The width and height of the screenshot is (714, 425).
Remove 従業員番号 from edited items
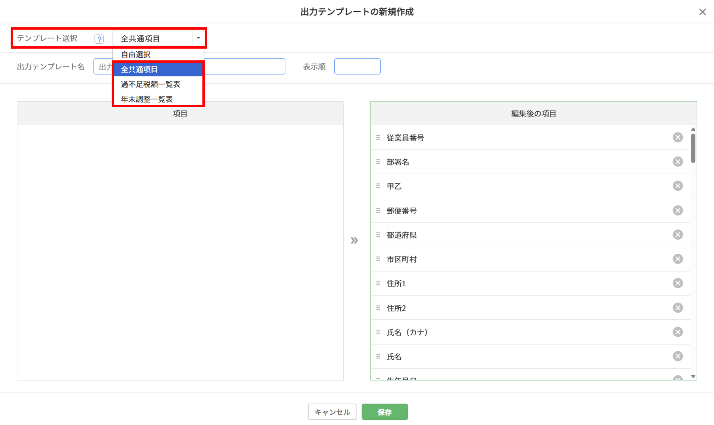(x=678, y=137)
